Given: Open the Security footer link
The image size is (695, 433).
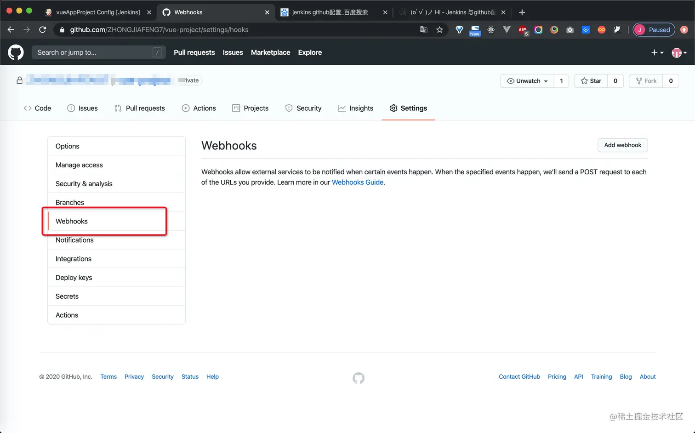Looking at the screenshot, I should 163,376.
